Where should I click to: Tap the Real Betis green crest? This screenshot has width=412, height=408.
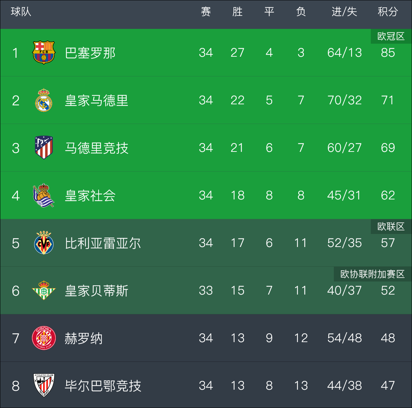pyautogui.click(x=44, y=290)
